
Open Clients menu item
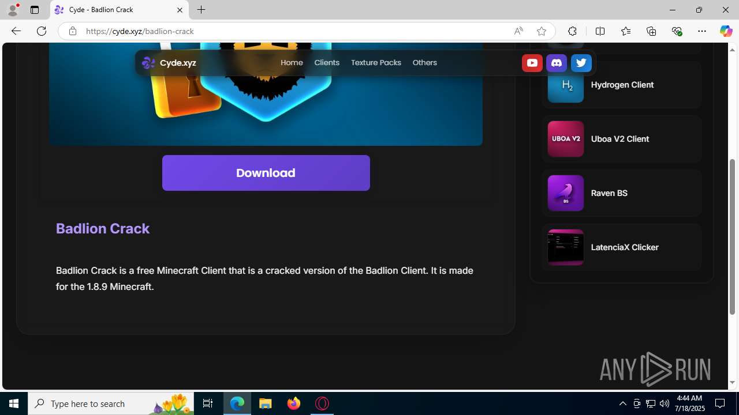point(327,63)
